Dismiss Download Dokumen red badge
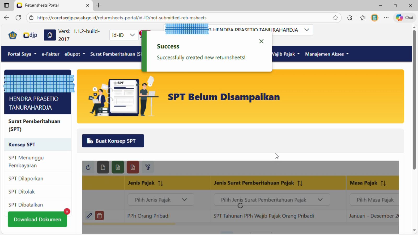The width and height of the screenshot is (418, 235). 67,211
